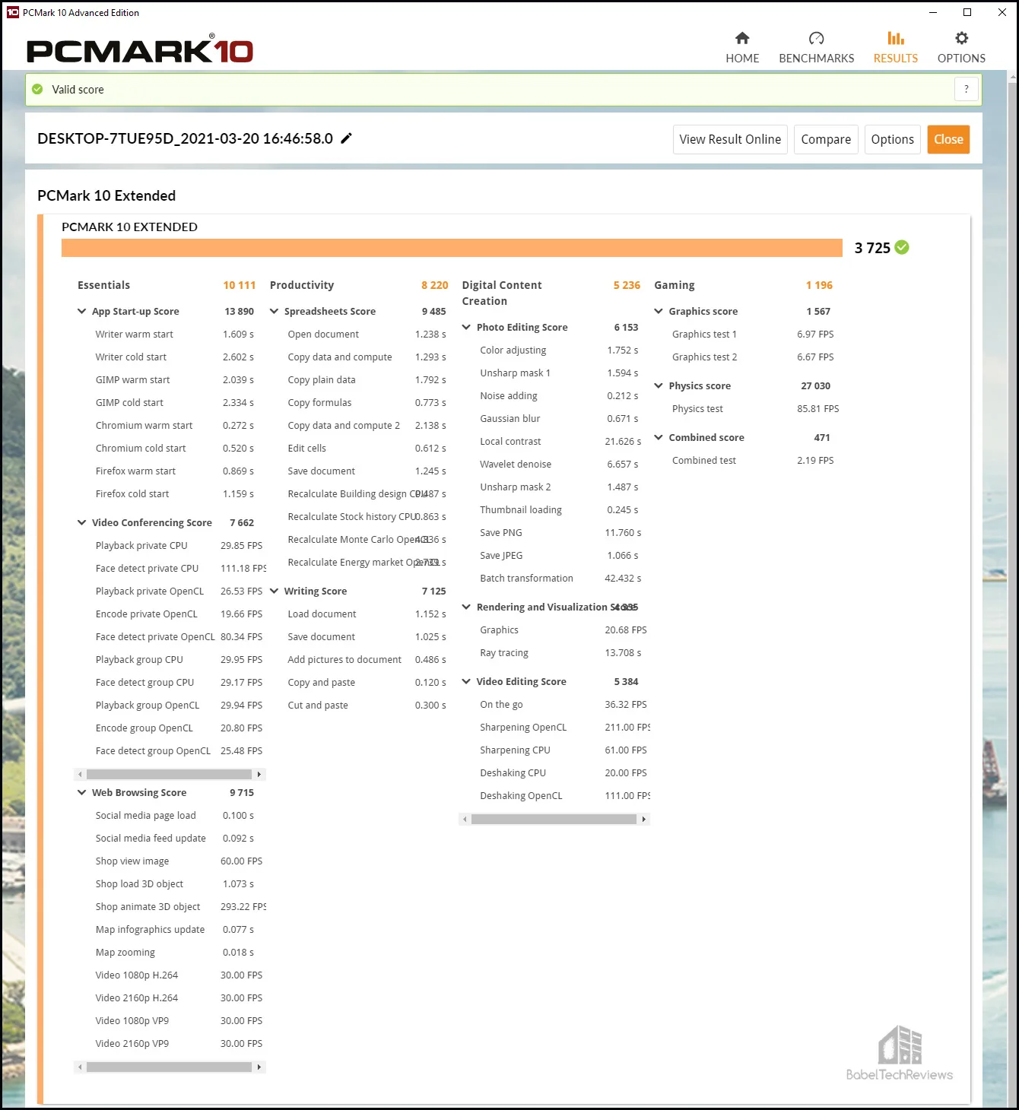Select the BENCHMARKS menu label
This screenshot has width=1019, height=1110.
[816, 59]
